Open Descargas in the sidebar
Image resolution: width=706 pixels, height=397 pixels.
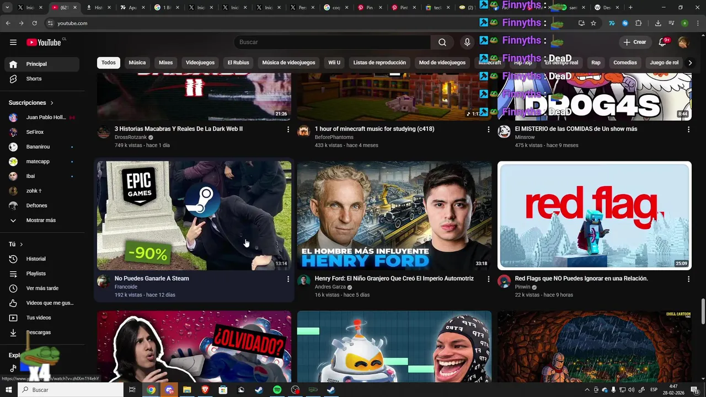(x=42, y=332)
